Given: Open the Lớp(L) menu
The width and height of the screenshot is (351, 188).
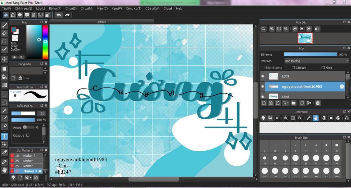Looking at the screenshot, I should pyautogui.click(x=40, y=8).
